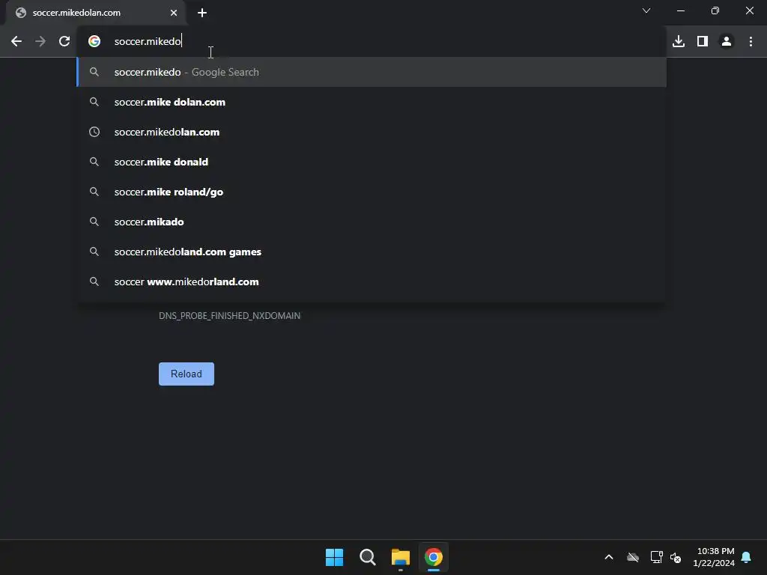Open the notifications bell icon
This screenshot has width=767, height=575.
point(747,557)
